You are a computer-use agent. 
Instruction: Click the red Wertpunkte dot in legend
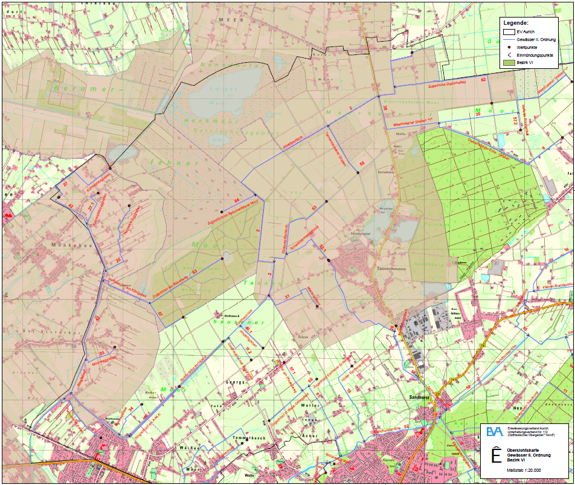tap(509, 47)
